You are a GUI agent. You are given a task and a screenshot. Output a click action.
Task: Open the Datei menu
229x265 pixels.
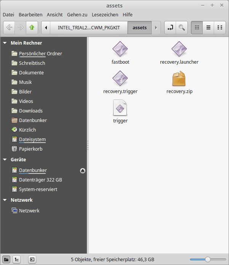coord(8,15)
